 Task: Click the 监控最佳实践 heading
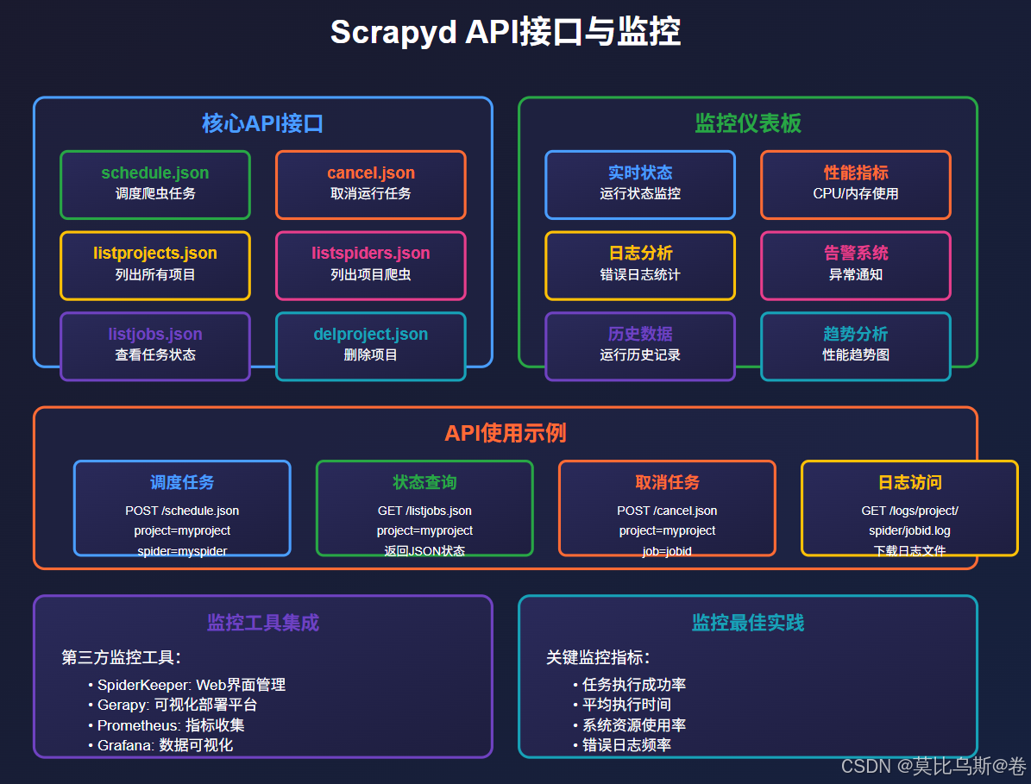coord(748,623)
